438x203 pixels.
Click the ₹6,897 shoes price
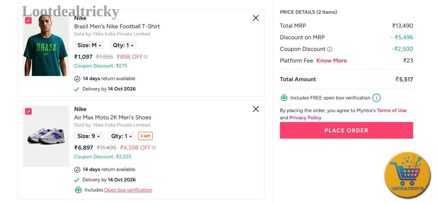tap(83, 148)
